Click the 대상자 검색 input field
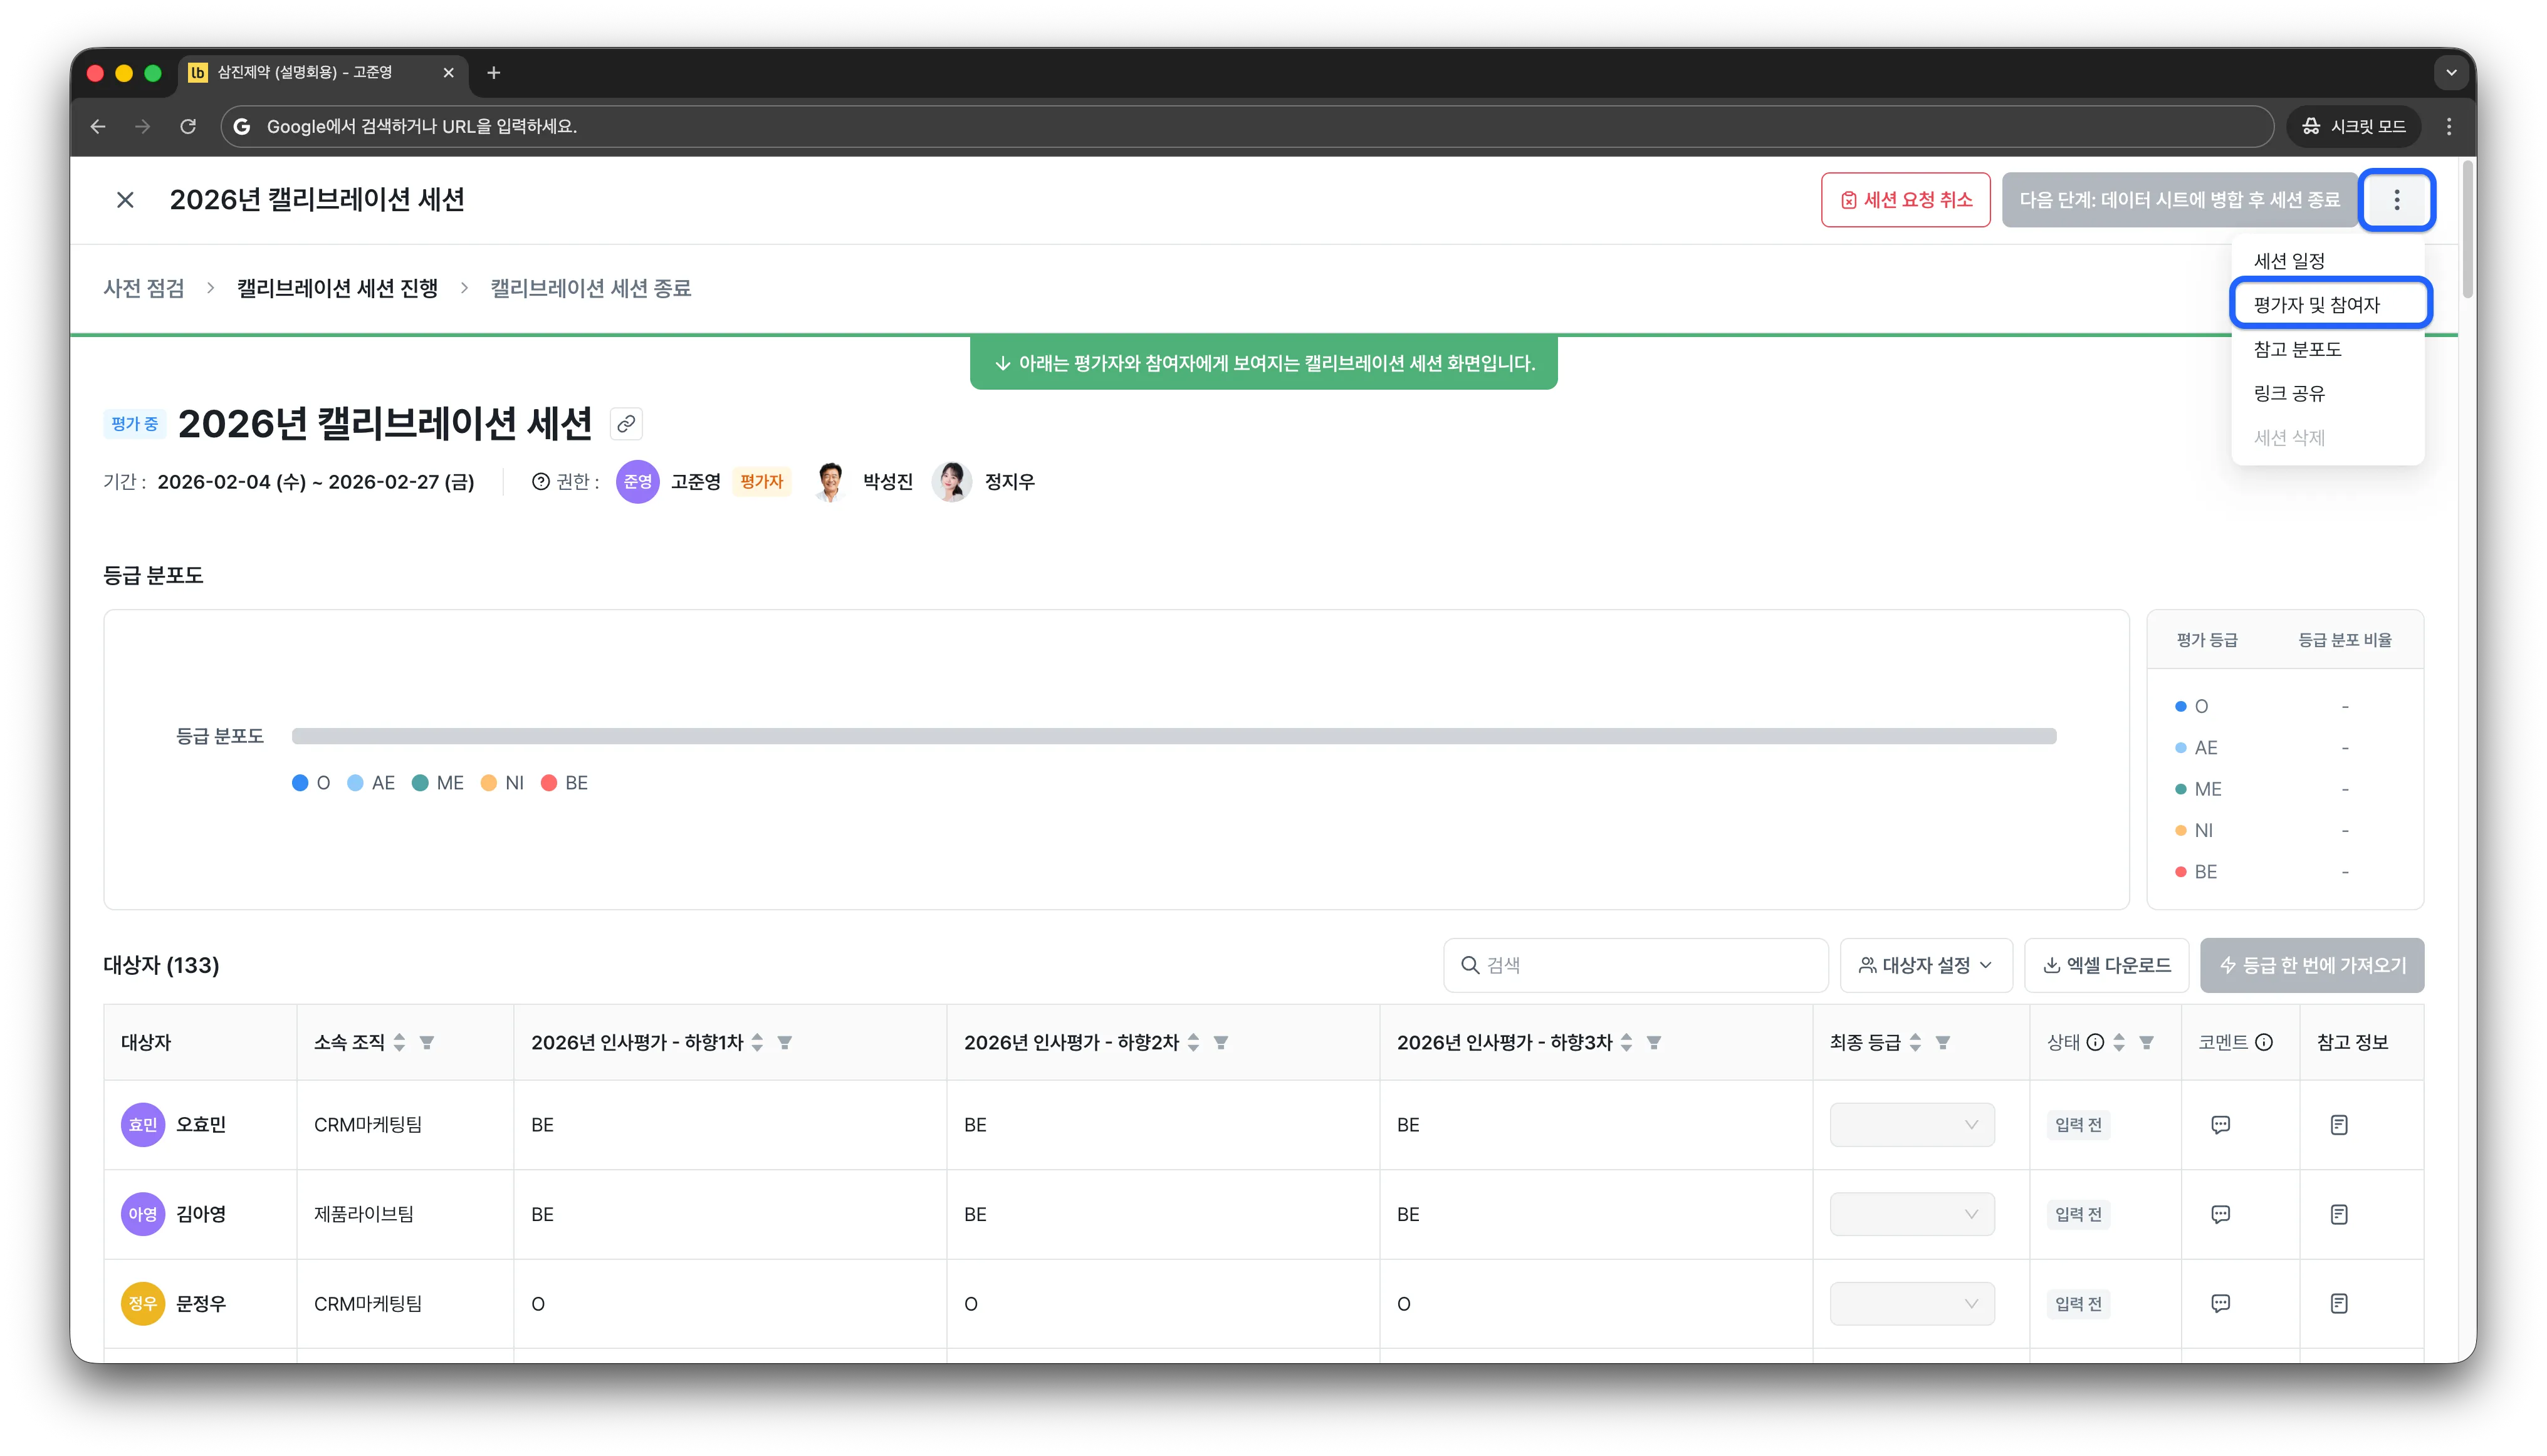The image size is (2547, 1456). click(1636, 965)
